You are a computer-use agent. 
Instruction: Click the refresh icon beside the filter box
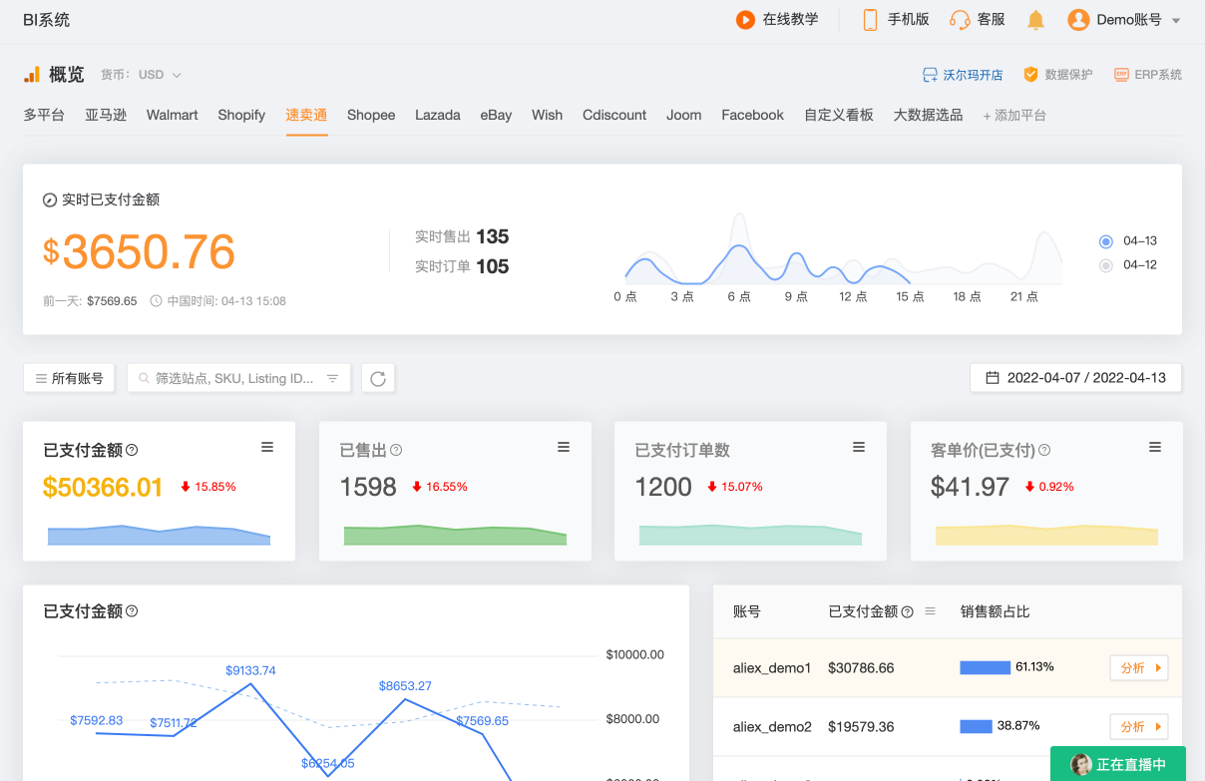(x=378, y=378)
